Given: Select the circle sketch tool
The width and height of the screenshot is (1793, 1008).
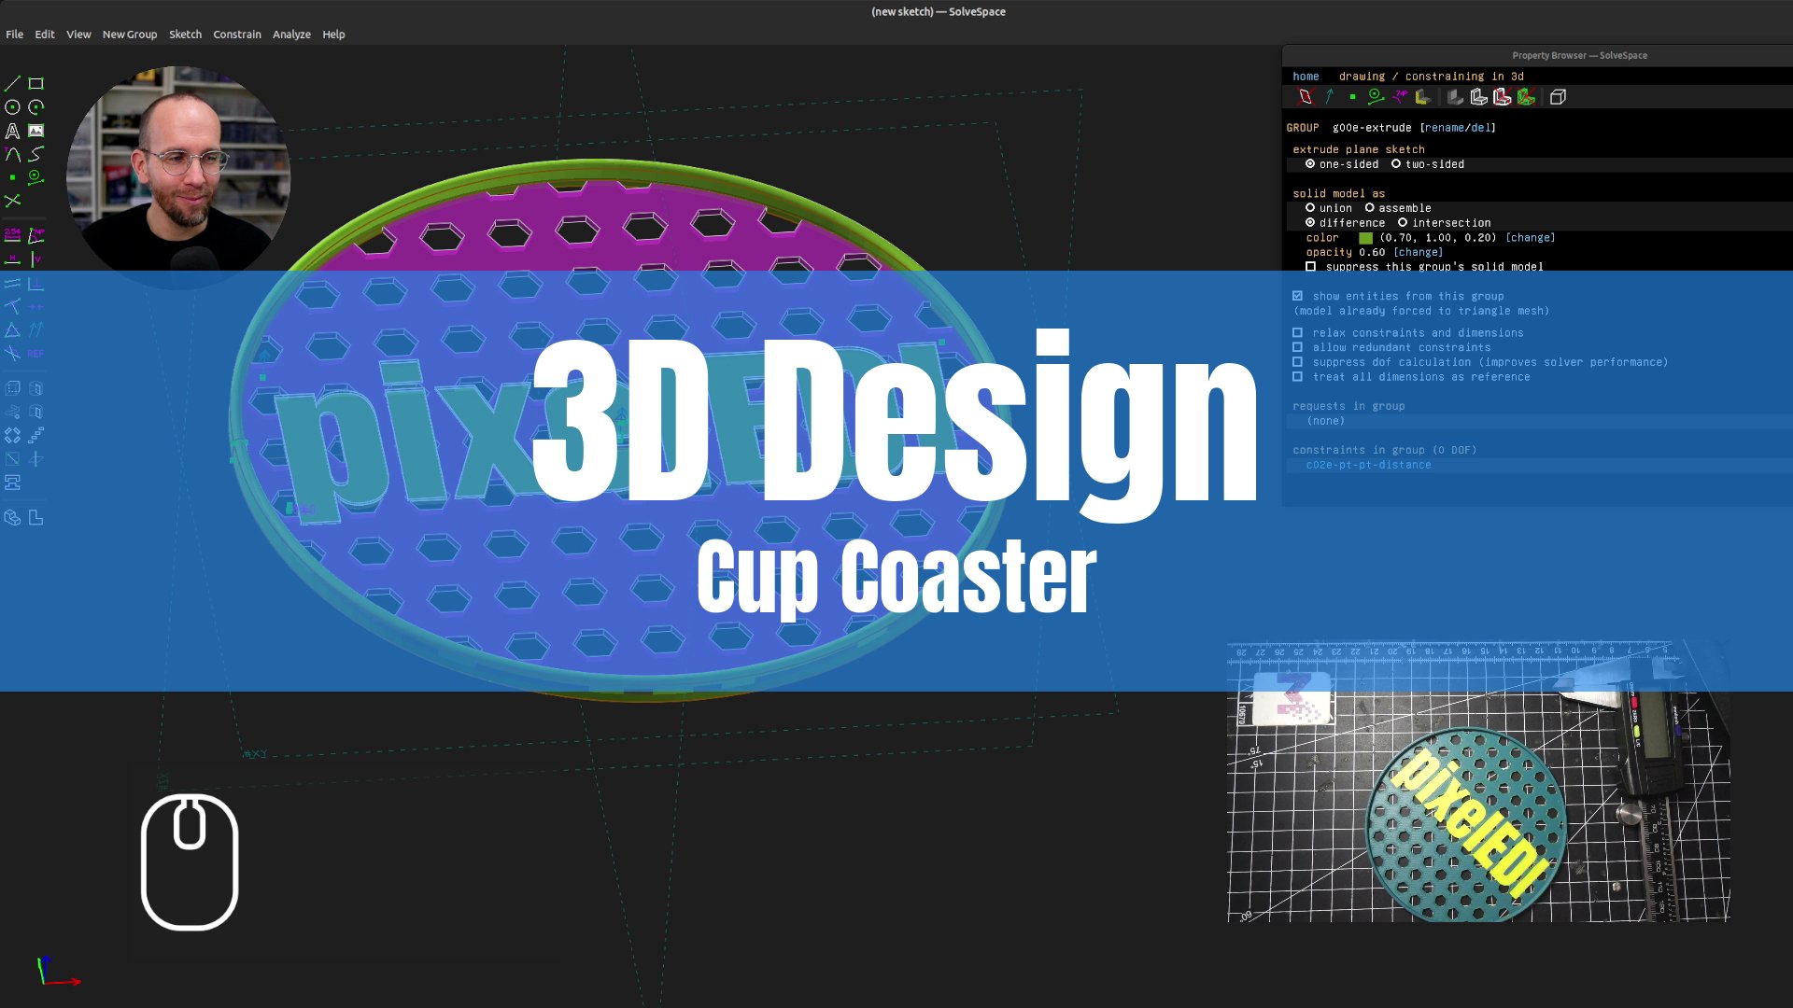Looking at the screenshot, I should (x=12, y=107).
